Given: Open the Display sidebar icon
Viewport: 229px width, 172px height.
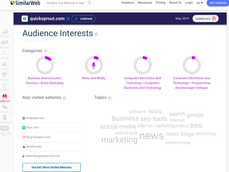Looking at the screenshot, I should click(x=5, y=75).
